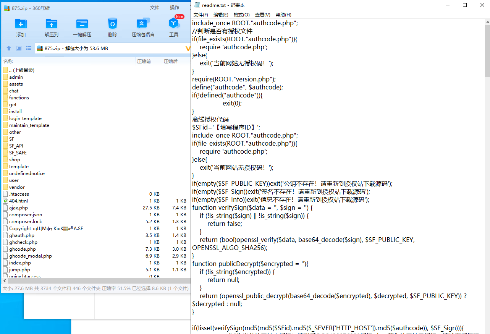The width and height of the screenshot is (490, 334).
Task: Sort files by 名称 column header
Action: (8, 61)
